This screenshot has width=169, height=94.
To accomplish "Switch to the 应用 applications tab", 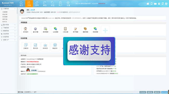I will [x=37, y=4].
